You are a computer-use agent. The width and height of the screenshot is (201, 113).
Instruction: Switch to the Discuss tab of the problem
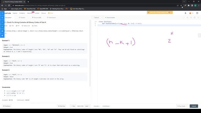37,18
